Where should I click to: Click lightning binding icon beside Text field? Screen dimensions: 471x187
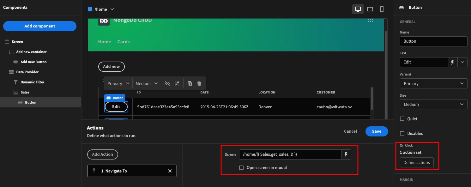click(453, 62)
